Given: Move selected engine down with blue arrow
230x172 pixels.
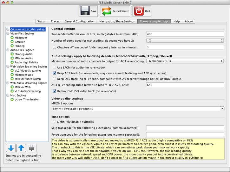Looking at the screenshot, I should (11, 148).
